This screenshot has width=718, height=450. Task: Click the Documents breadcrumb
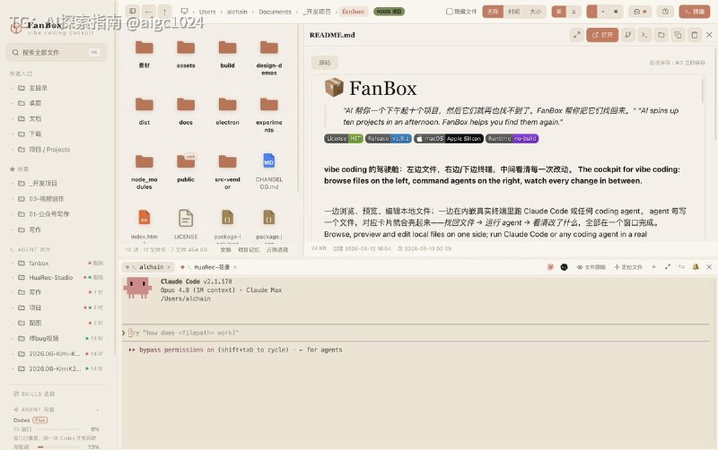275,12
